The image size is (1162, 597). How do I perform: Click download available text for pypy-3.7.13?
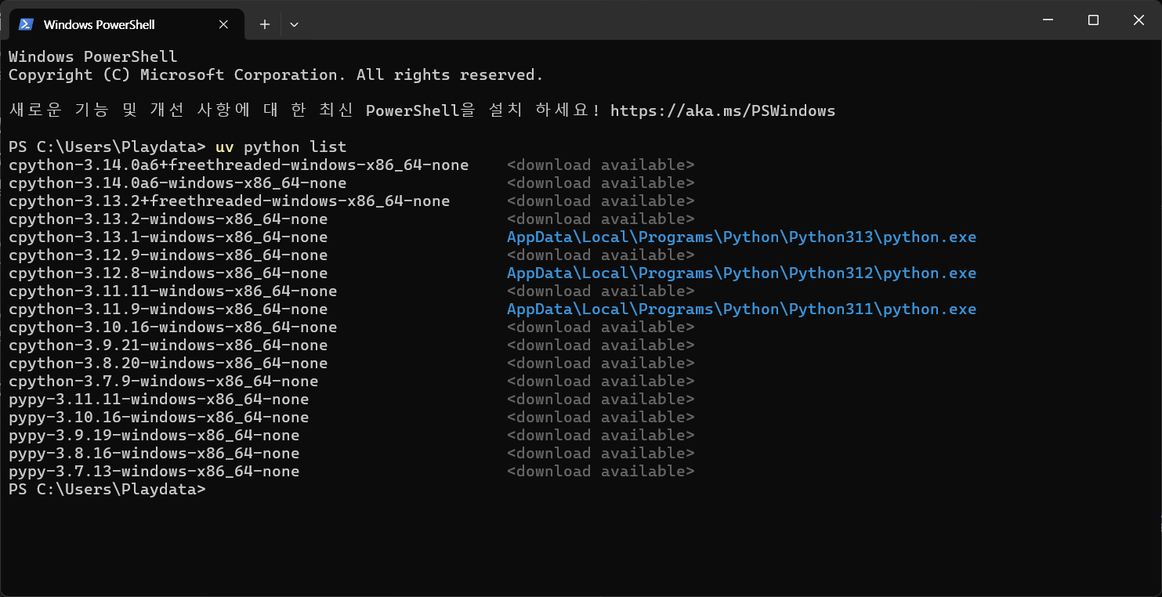[601, 471]
